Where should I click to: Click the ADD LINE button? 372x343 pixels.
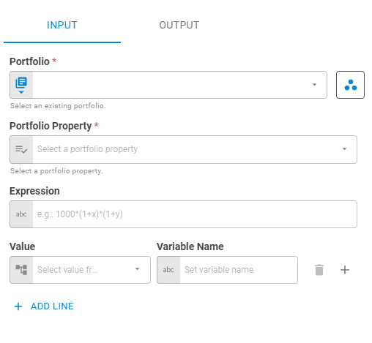tap(44, 306)
